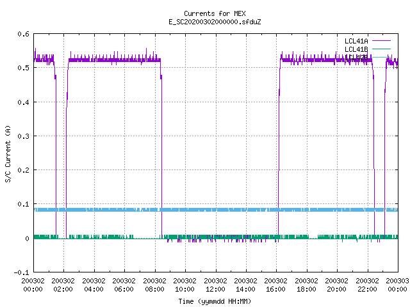Click the 200302 00:00 x-axis tick label
The width and height of the screenshot is (410, 307).
[x=33, y=285]
